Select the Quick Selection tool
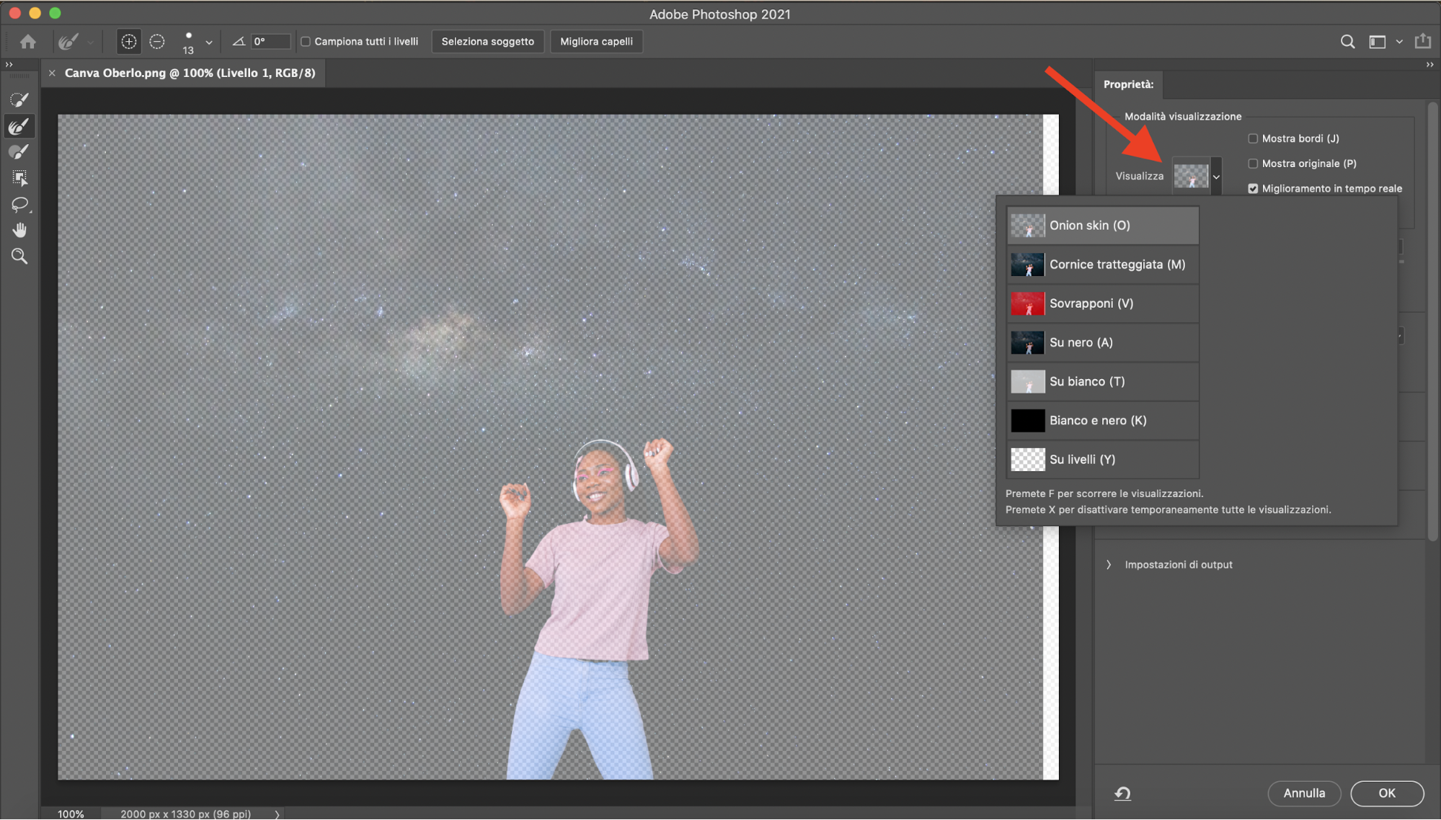 click(x=19, y=100)
